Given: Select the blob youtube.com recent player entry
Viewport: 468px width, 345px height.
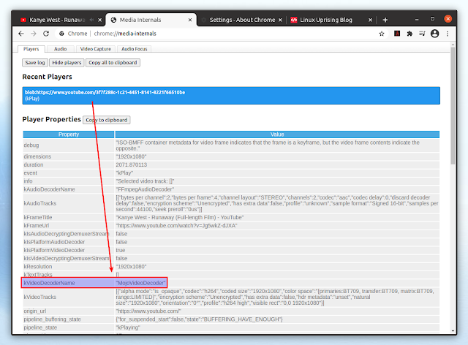Looking at the screenshot, I should (x=231, y=96).
